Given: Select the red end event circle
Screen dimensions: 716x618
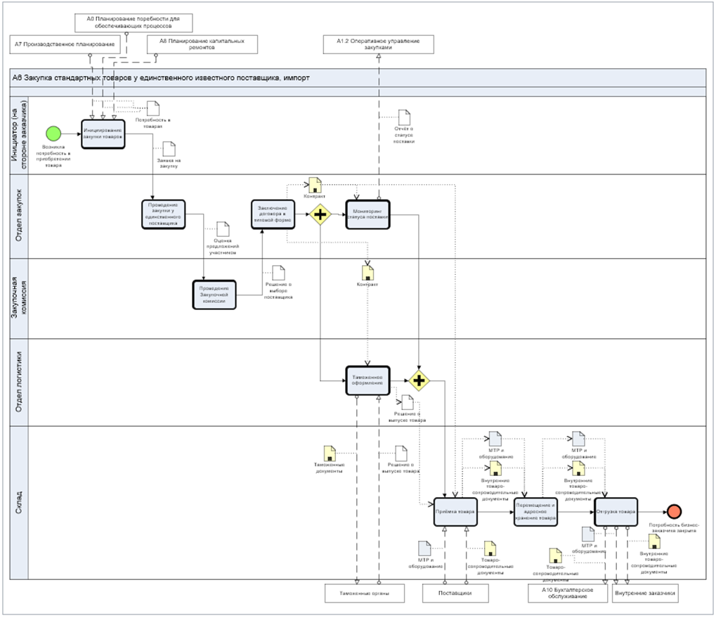Looking at the screenshot, I should coord(674,511).
